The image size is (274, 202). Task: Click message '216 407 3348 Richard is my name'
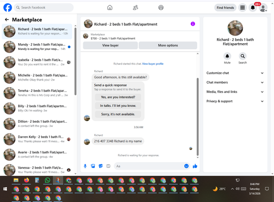pyautogui.click(x=118, y=141)
